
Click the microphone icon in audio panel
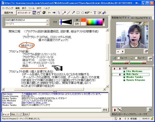pos(115,58)
